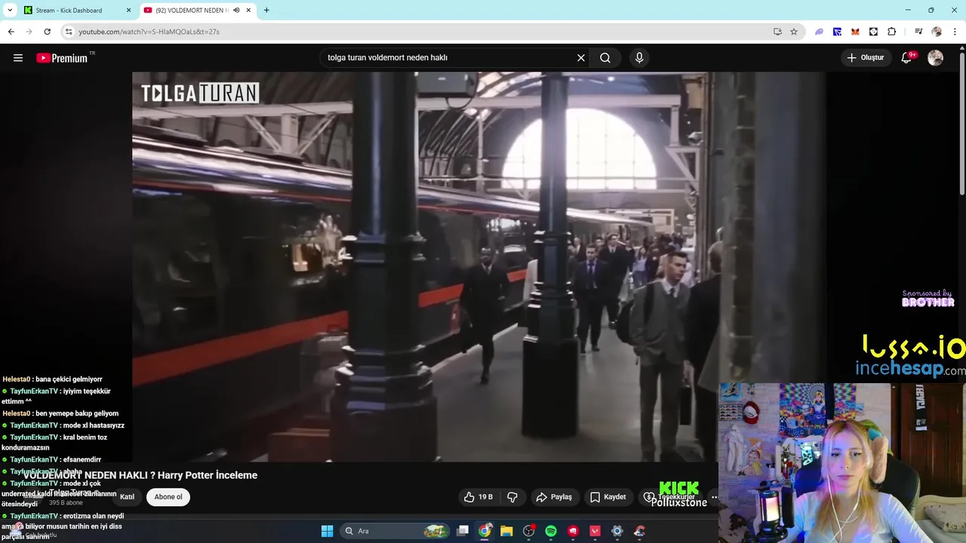Open Valorant from the taskbar

point(595,531)
